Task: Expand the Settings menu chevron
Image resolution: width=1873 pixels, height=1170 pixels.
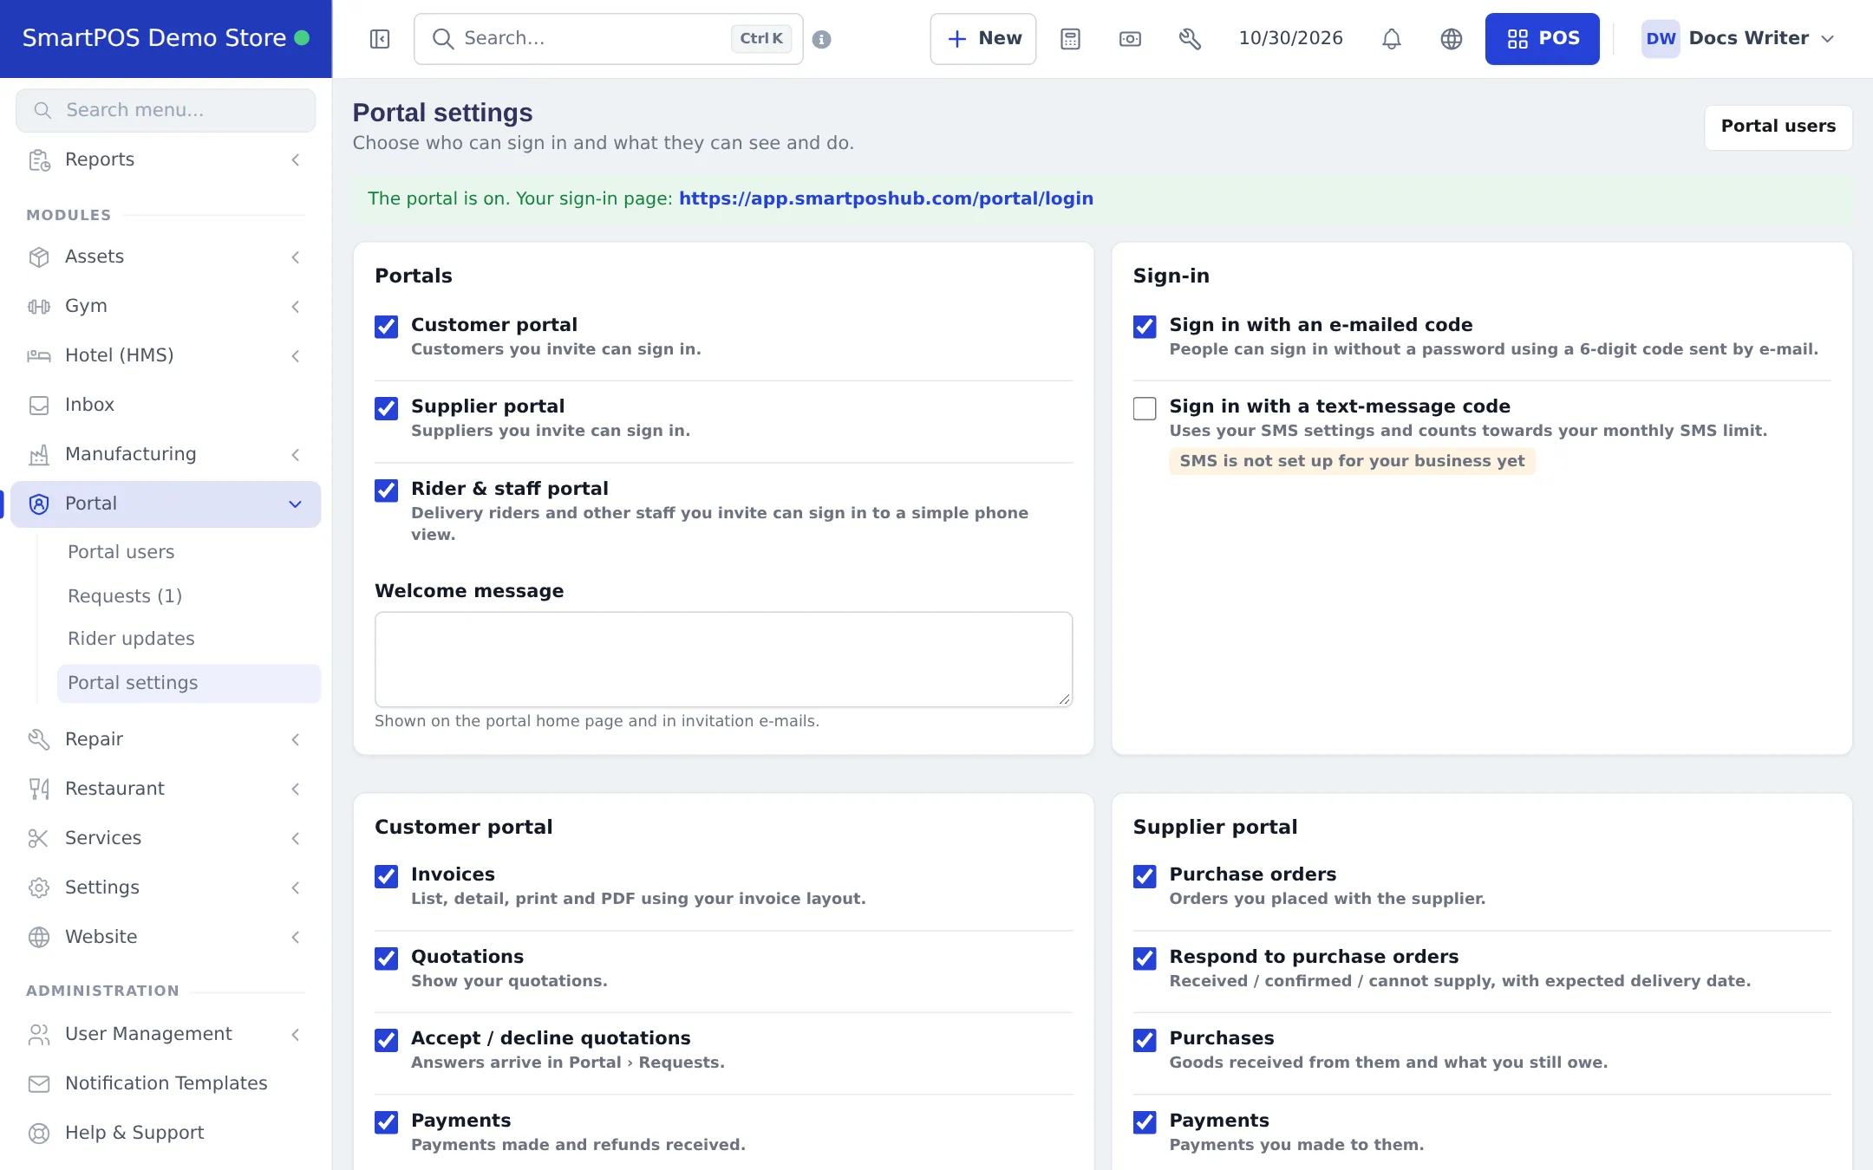Action: 296,887
